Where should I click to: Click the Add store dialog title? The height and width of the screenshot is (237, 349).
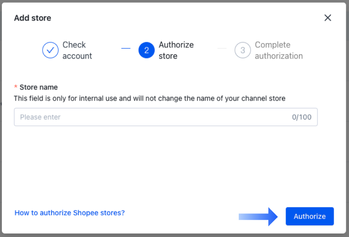pyautogui.click(x=32, y=18)
